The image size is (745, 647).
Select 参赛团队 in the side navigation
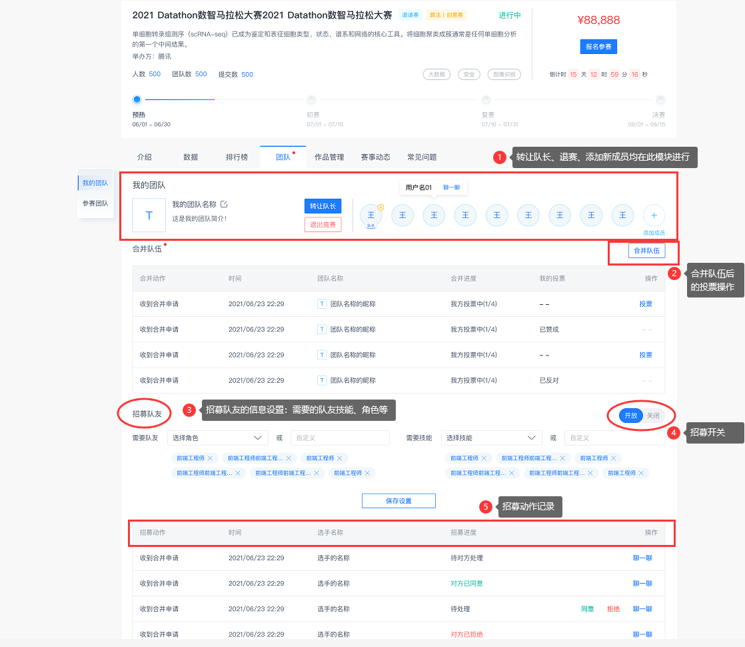pos(95,203)
